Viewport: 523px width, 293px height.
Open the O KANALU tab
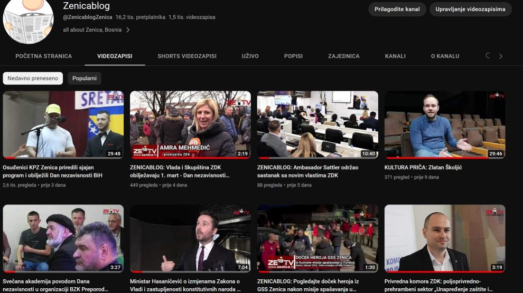pos(445,56)
